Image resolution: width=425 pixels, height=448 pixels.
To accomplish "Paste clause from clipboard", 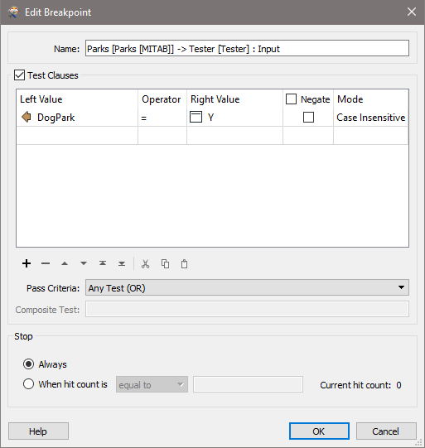I will click(x=185, y=263).
